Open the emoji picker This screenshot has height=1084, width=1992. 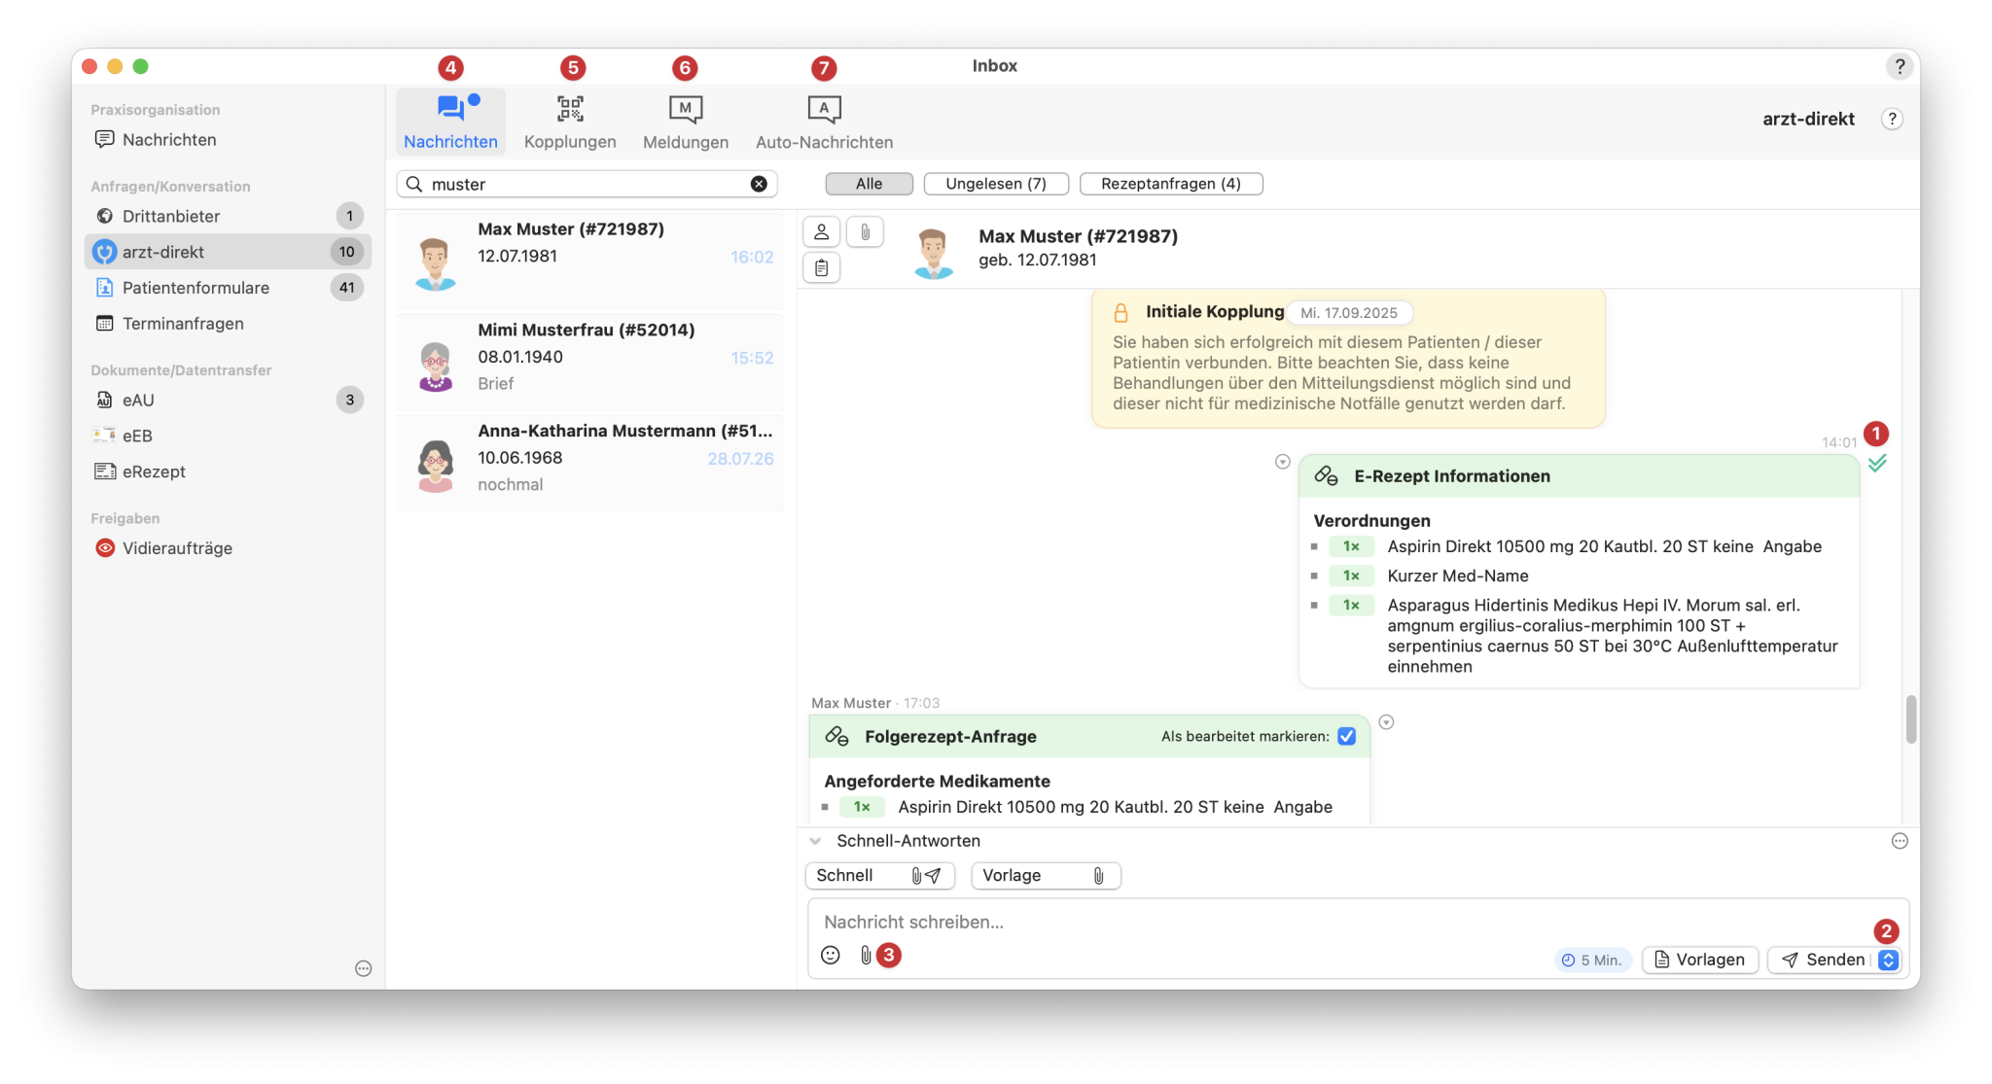(831, 955)
